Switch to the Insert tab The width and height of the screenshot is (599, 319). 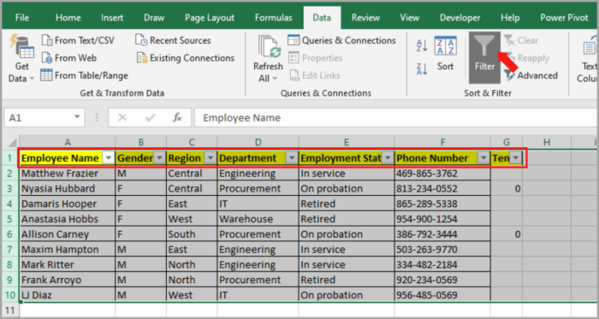click(112, 18)
